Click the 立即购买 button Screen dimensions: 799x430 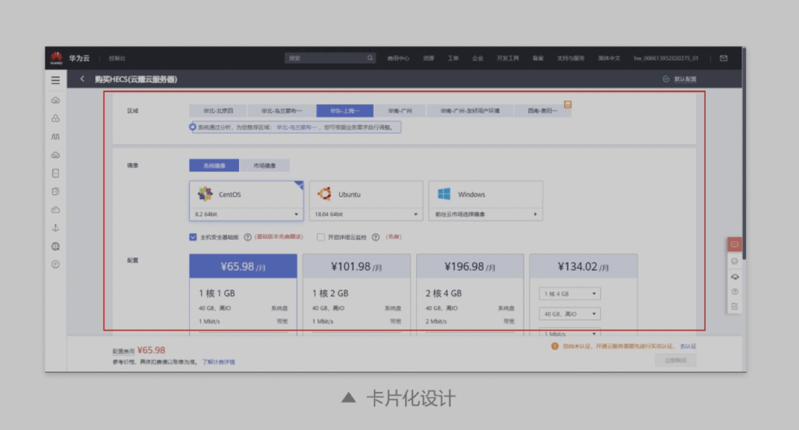pyautogui.click(x=676, y=360)
